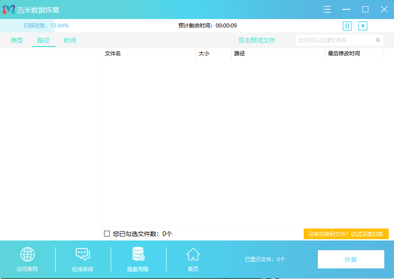394x279 pixels.
Task: Start 深度扫描 deep scan
Action: click(346, 234)
